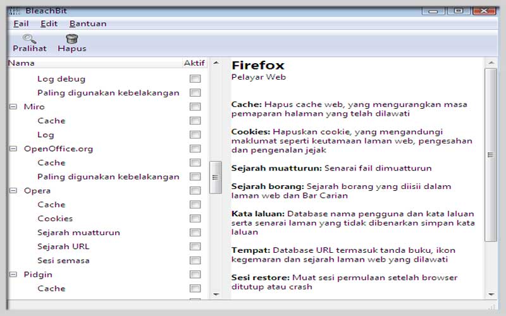This screenshot has width=506, height=316.
Task: Minimize the BleachBit window
Action: coord(433,11)
